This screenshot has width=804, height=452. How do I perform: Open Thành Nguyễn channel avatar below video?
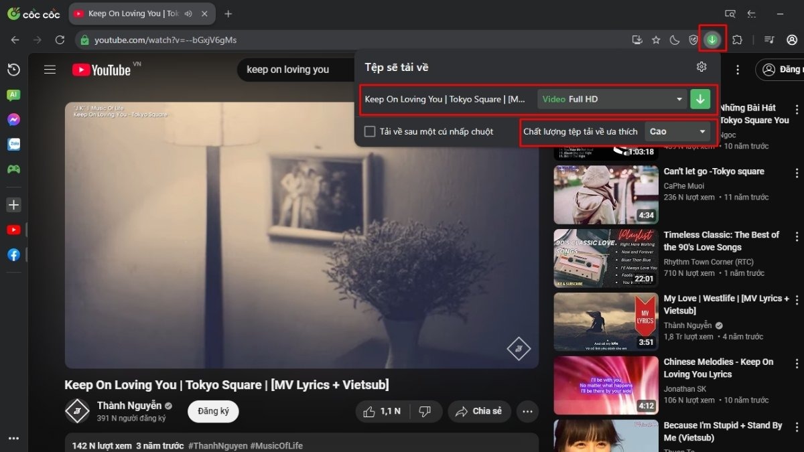[x=77, y=411]
